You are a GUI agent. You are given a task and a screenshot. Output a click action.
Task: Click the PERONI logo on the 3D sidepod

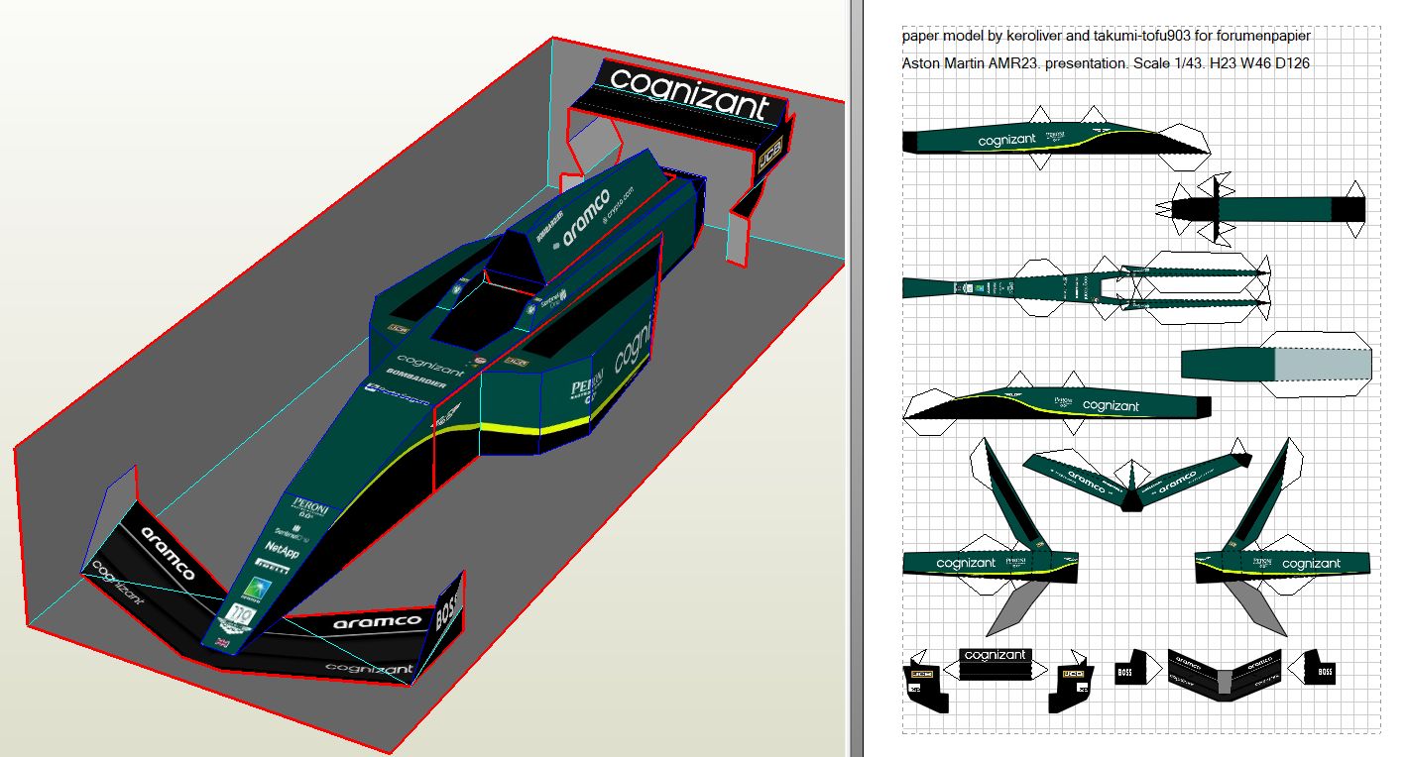click(x=587, y=387)
